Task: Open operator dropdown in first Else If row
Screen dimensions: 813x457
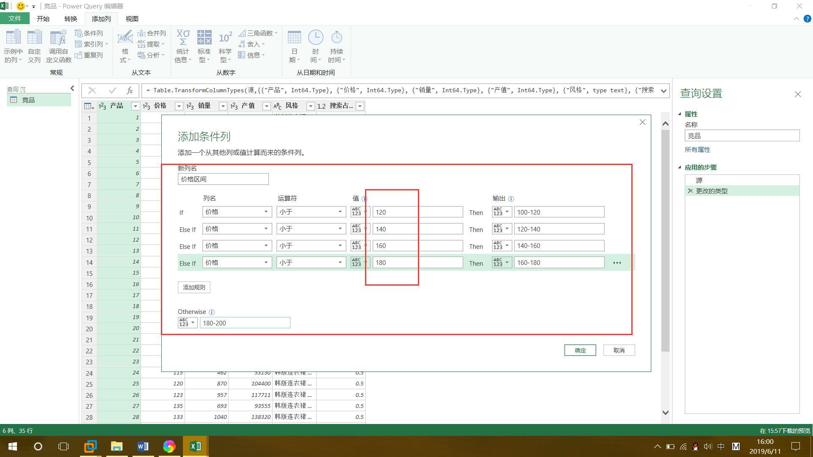Action: [311, 229]
